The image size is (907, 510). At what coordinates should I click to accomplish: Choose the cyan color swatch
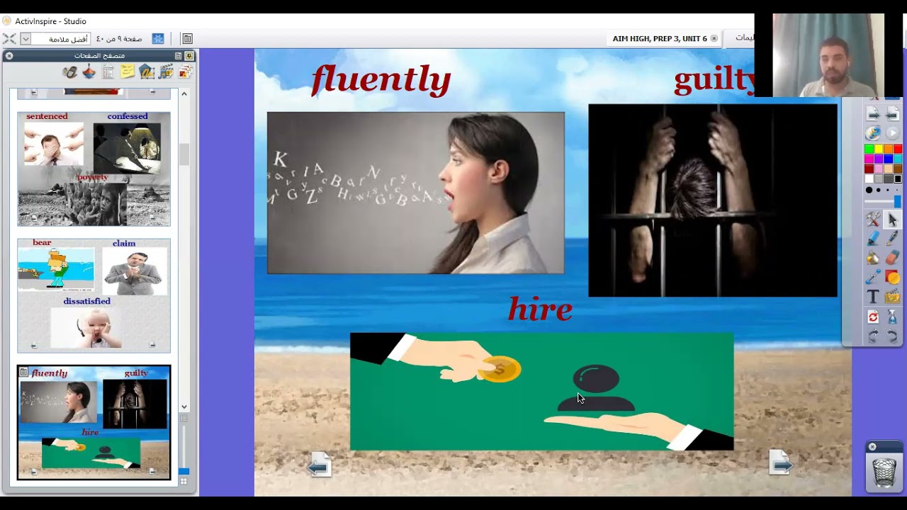[x=898, y=159]
